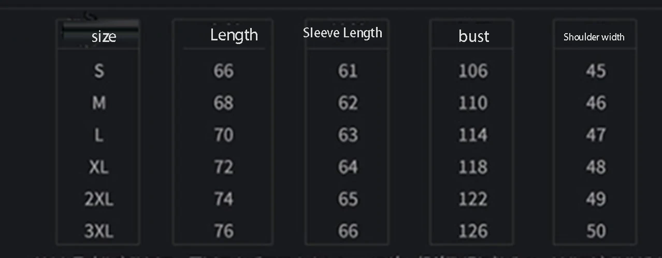This screenshot has height=258, width=662.
Task: Click the 'Sleeve Length' header
Action: coord(342,33)
